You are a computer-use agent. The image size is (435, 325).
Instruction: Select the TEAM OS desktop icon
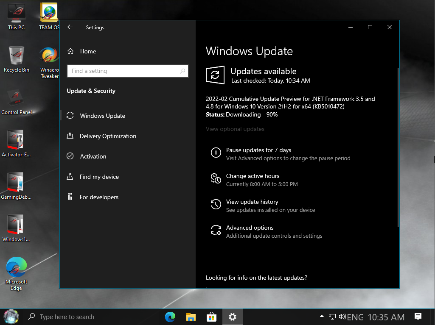point(49,16)
